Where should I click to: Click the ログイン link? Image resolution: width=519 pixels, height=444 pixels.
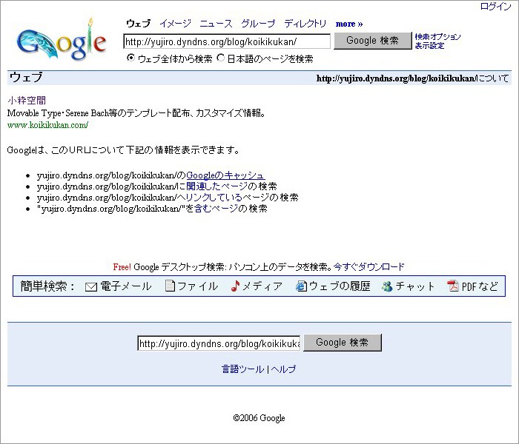point(495,7)
